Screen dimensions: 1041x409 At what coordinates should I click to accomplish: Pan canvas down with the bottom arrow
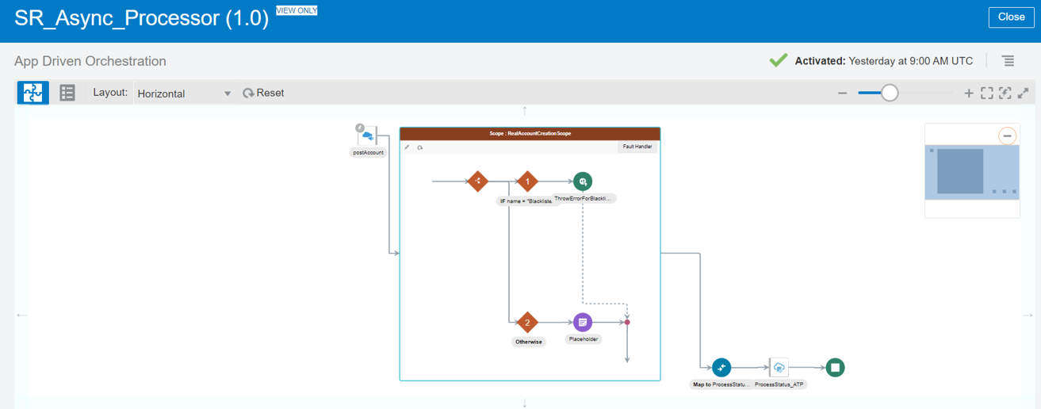[x=524, y=403]
